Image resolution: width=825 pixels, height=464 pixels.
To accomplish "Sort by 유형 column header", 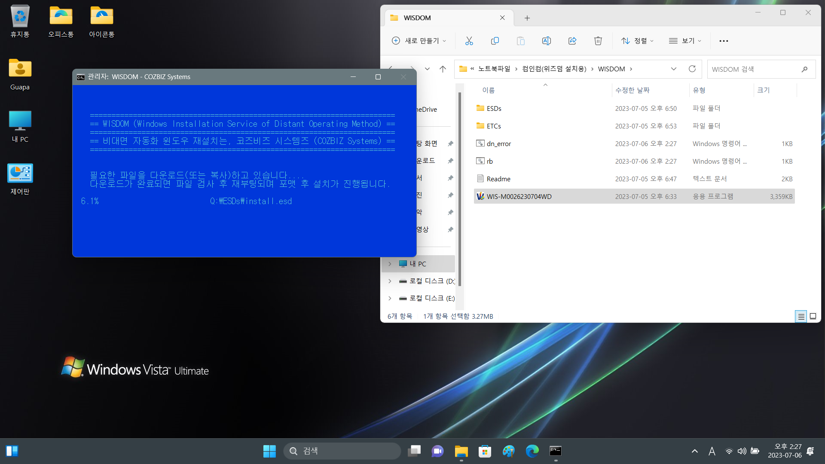I will tap(699, 90).
